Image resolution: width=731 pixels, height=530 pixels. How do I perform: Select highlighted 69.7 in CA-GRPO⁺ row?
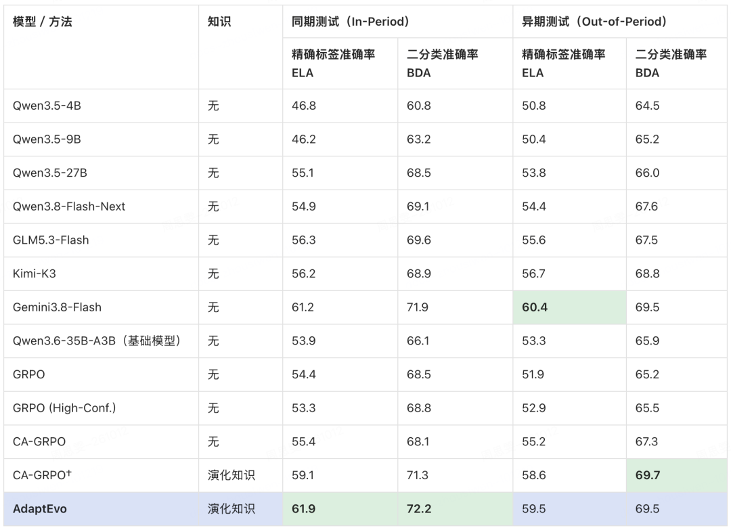(x=648, y=475)
